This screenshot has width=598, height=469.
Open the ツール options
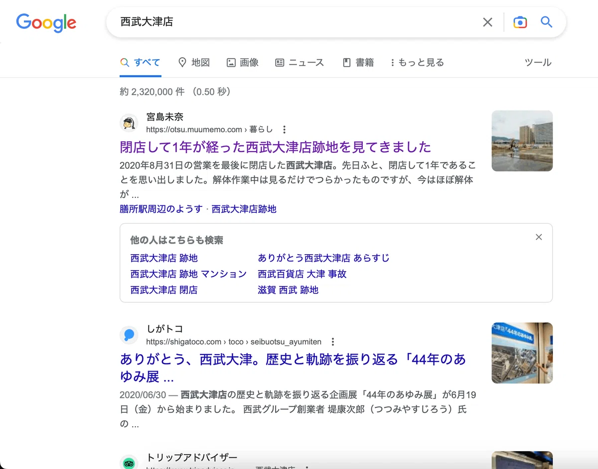pyautogui.click(x=538, y=63)
